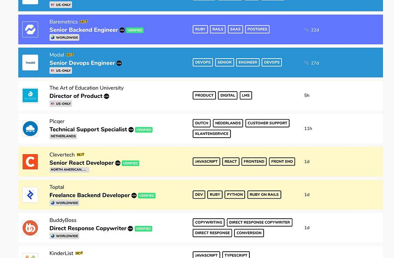The height and width of the screenshot is (258, 394).
Task: Filter by the KLANTENSERVICE tag
Action: [212, 134]
